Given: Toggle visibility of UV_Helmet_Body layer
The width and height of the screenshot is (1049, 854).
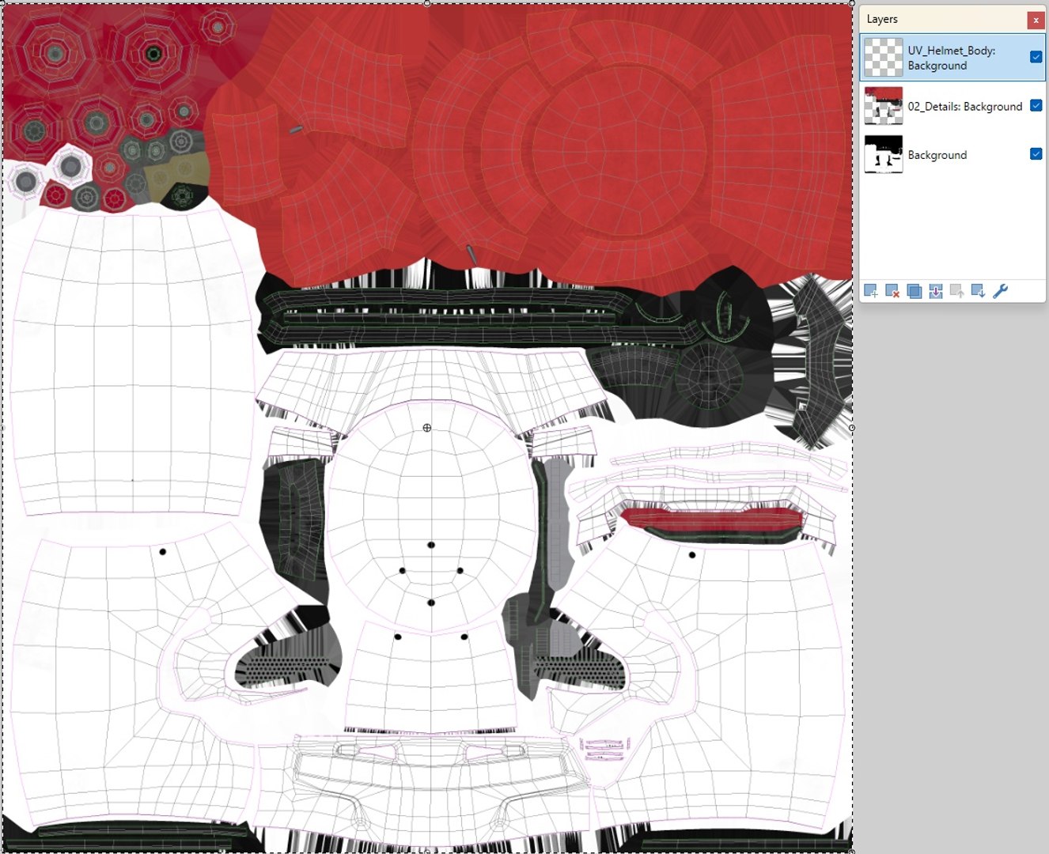Looking at the screenshot, I should (x=1036, y=57).
